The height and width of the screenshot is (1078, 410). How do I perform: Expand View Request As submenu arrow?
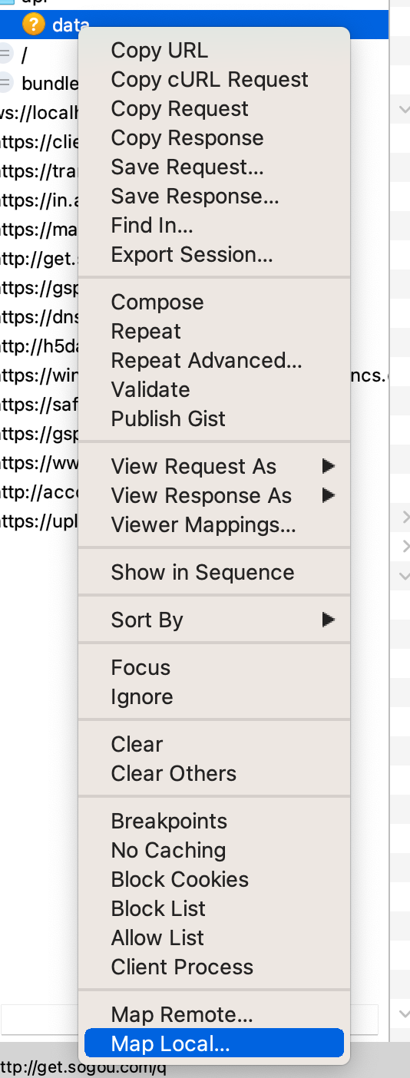click(x=329, y=466)
